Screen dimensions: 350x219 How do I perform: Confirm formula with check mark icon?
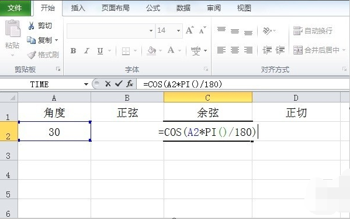point(119,84)
